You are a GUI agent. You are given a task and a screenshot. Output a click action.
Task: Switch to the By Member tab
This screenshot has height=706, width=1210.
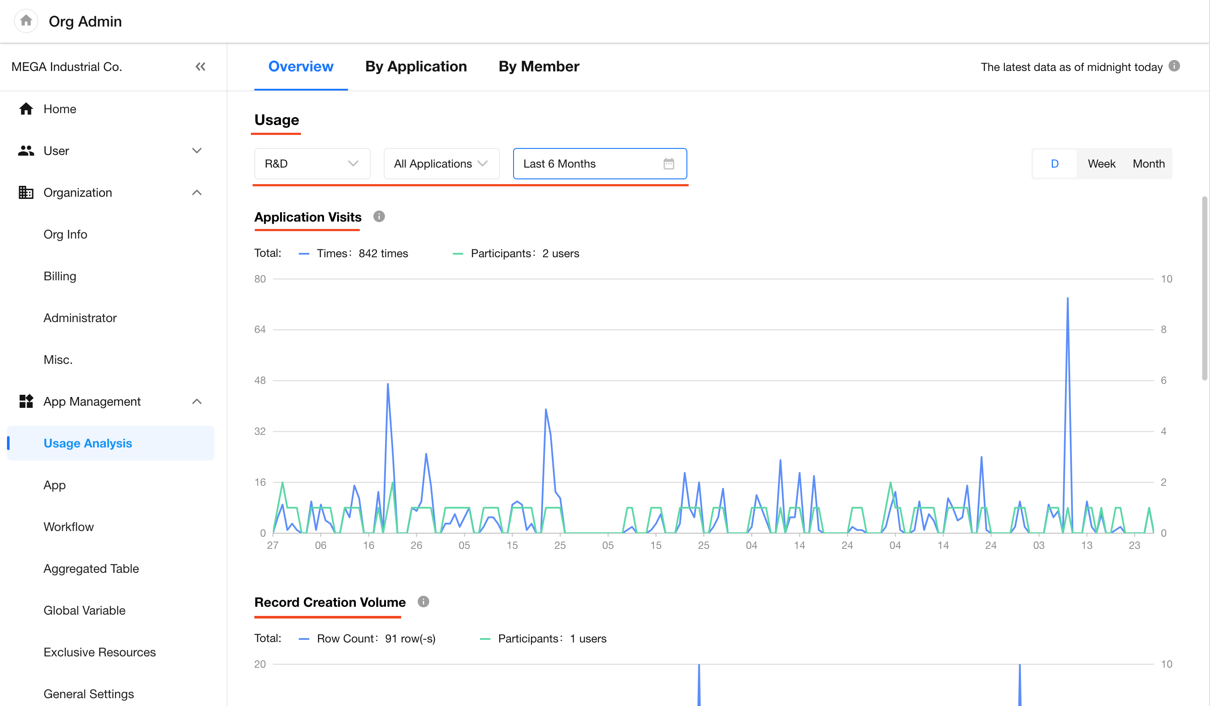click(539, 66)
